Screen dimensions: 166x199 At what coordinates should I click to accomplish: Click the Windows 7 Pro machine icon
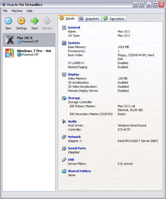pos(10,53)
